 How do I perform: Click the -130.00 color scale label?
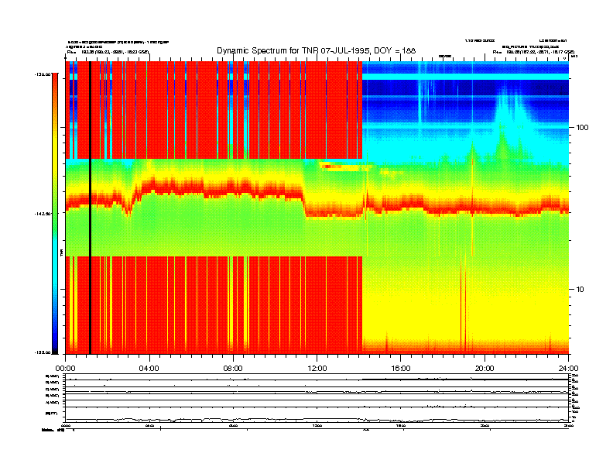pyautogui.click(x=43, y=74)
